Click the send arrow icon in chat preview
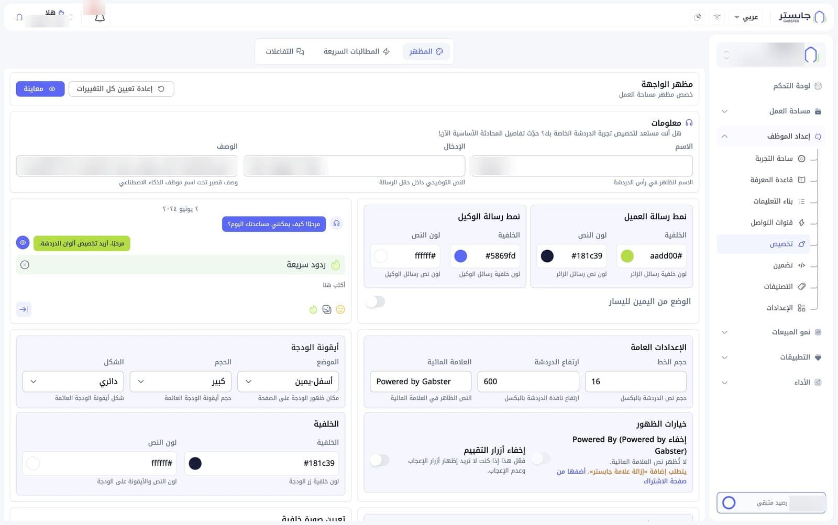This screenshot has width=838, height=525. 24,309
